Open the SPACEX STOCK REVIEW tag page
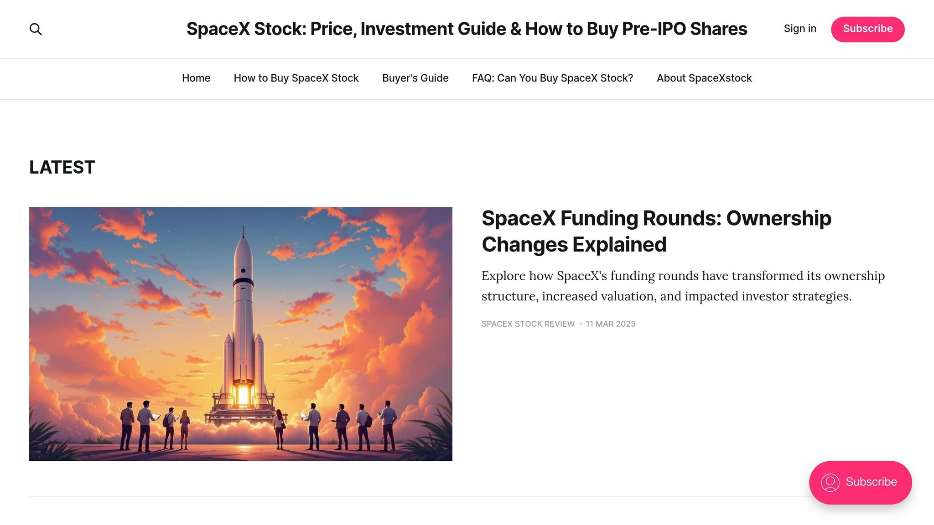 pos(528,324)
